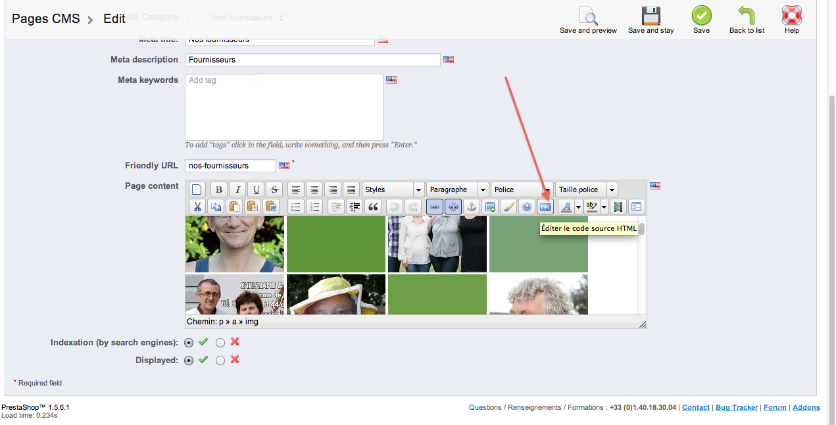Viewport: 836px width, 425px height.
Task: Click the Insert image icon
Action: [489, 207]
